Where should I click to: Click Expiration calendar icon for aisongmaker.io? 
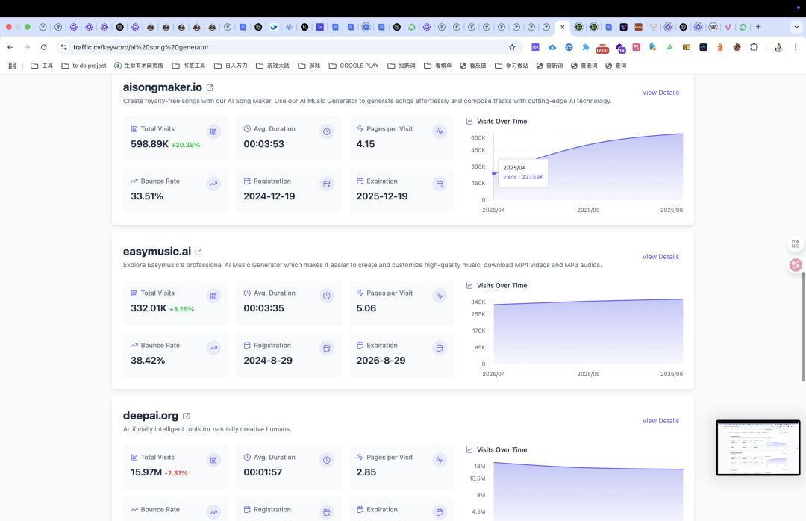pos(440,184)
